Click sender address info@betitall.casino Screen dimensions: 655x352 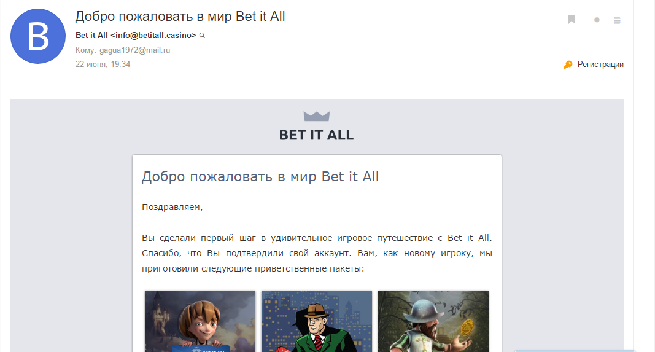(153, 36)
